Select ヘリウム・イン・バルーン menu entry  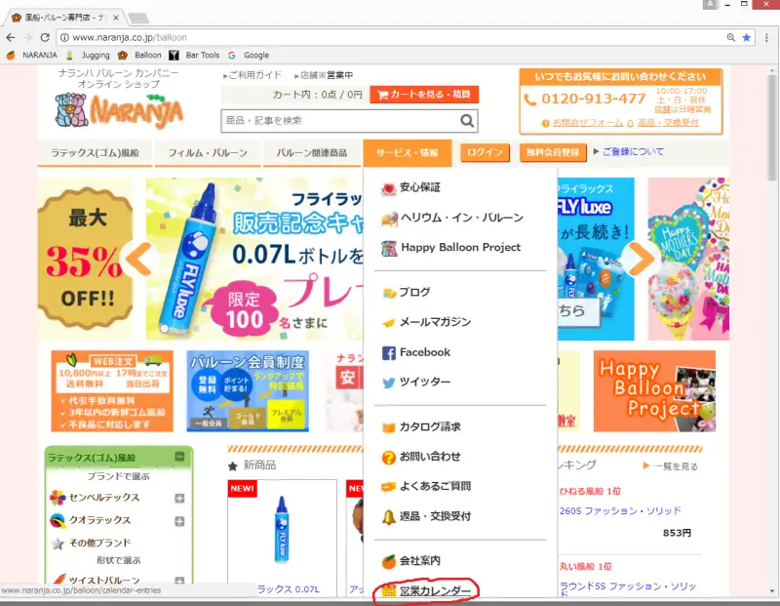coord(452,218)
